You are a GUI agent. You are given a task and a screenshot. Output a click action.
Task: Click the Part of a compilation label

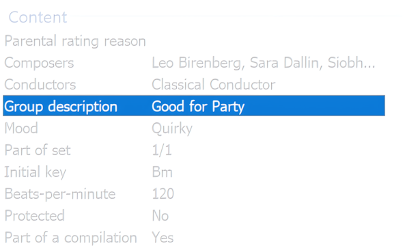(x=70, y=238)
